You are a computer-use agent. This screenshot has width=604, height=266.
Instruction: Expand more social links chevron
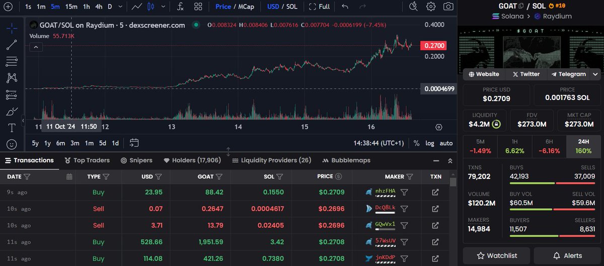[595, 74]
